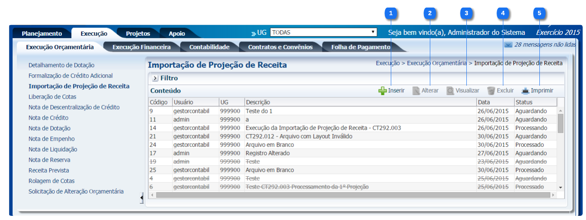Click the Visualizar magnifier icon

tap(450, 91)
